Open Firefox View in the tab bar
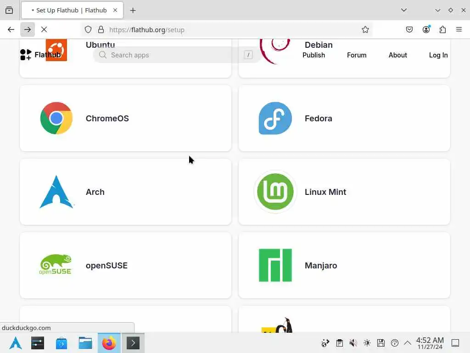 click(9, 10)
